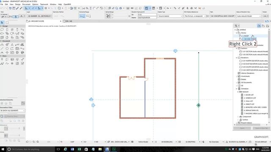
Task: Select the 2. ROOF story in Navigator
Action: point(246,36)
